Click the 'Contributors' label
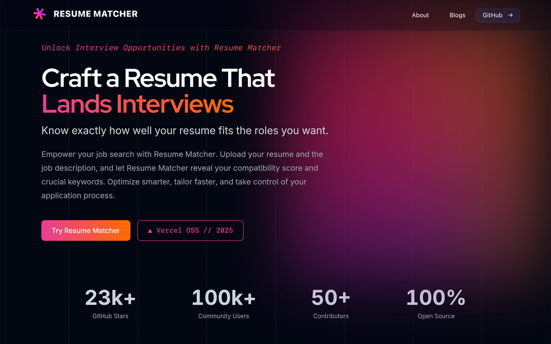This screenshot has width=551, height=344. click(331, 316)
